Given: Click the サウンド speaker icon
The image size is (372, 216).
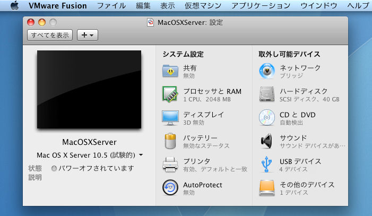Looking at the screenshot, I should [x=267, y=141].
